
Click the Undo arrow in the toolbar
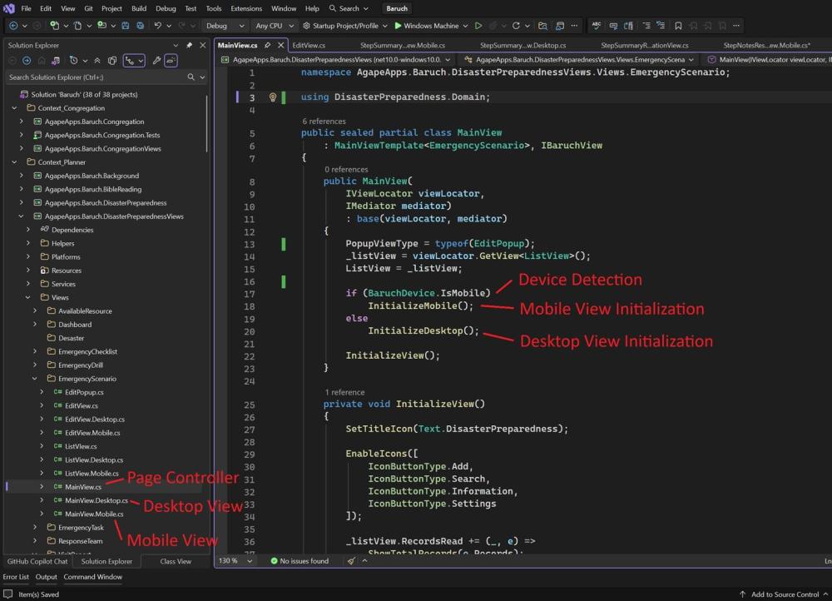[158, 26]
